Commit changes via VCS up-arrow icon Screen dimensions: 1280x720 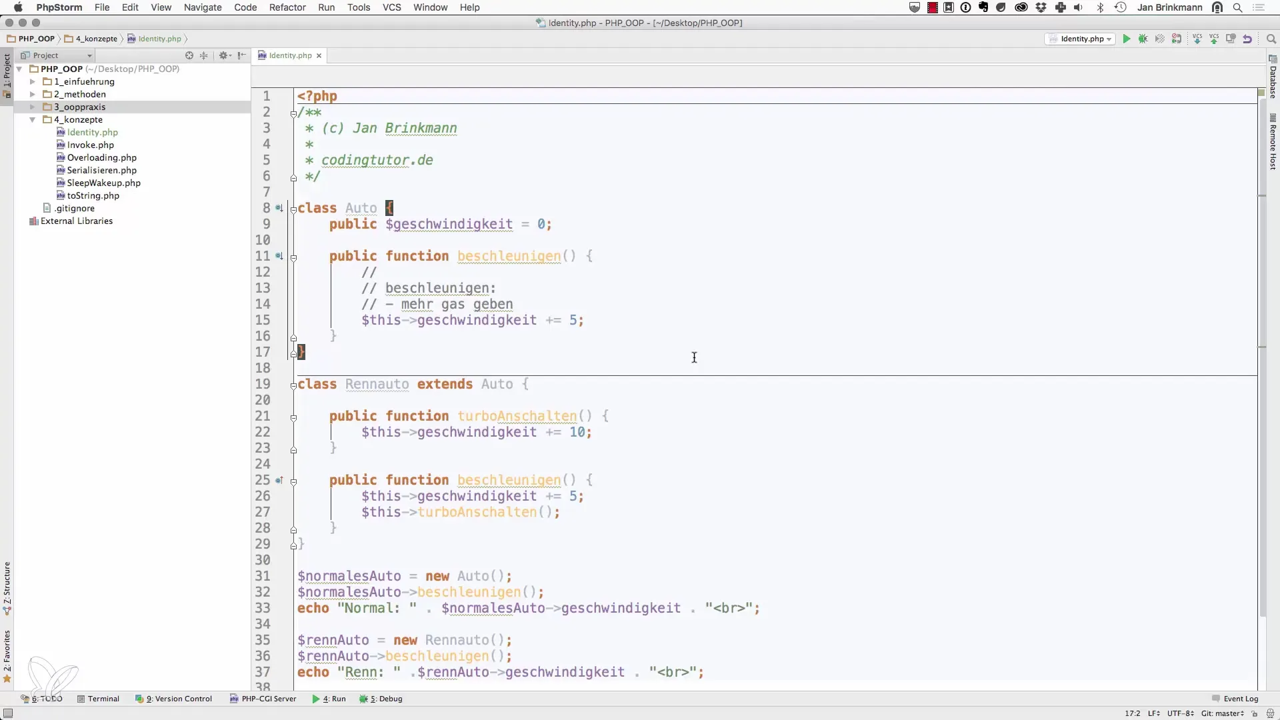click(1214, 39)
